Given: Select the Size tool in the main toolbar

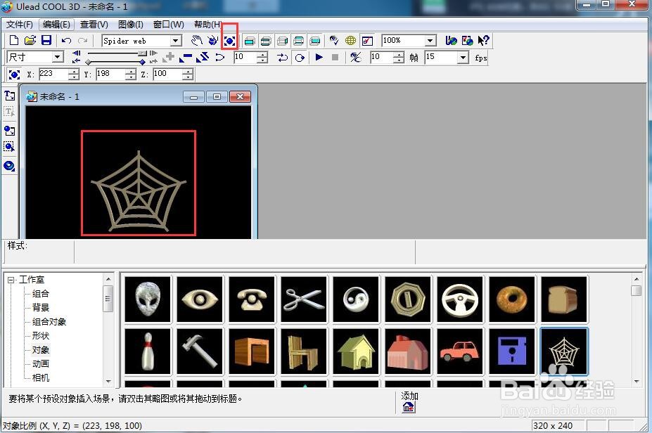Looking at the screenshot, I should coord(229,41).
